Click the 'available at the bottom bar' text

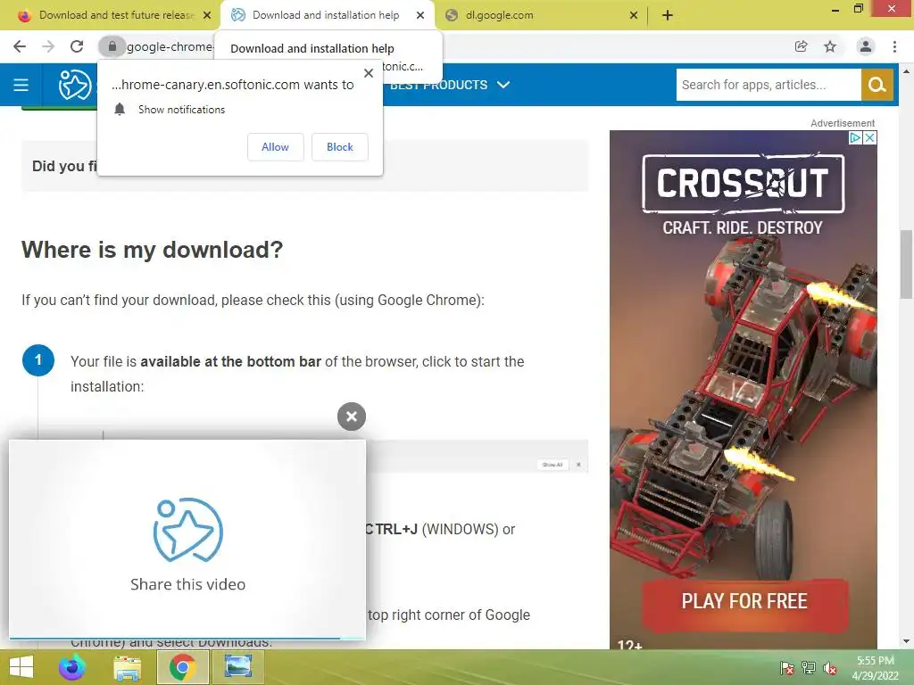(231, 362)
